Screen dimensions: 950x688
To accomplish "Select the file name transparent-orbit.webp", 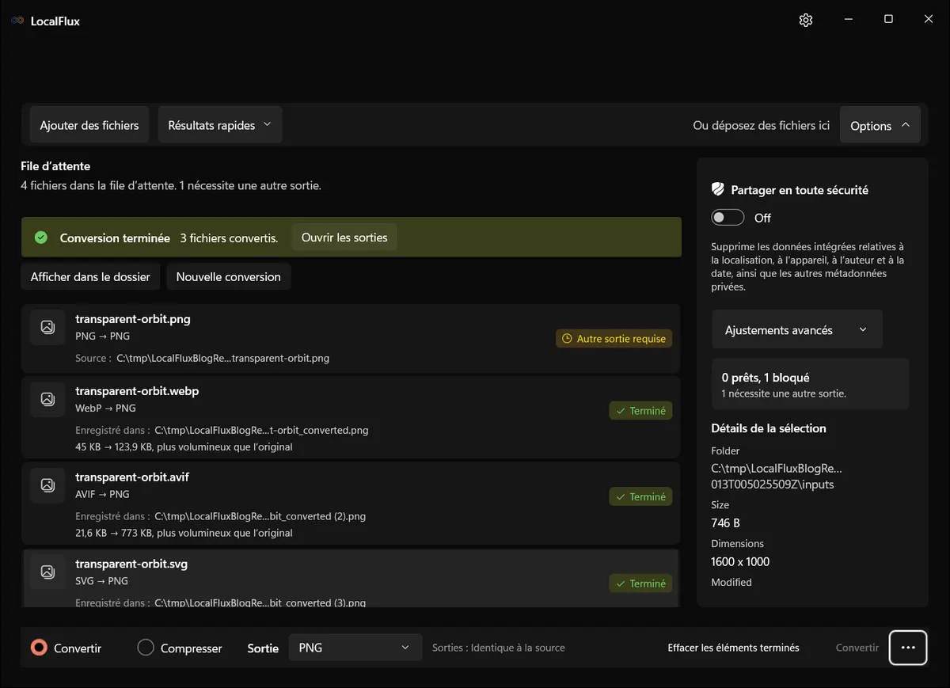I will (137, 391).
